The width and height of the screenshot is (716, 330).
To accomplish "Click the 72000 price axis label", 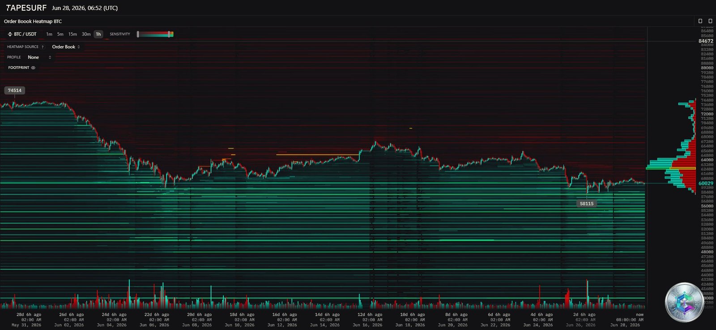I will [x=707, y=114].
